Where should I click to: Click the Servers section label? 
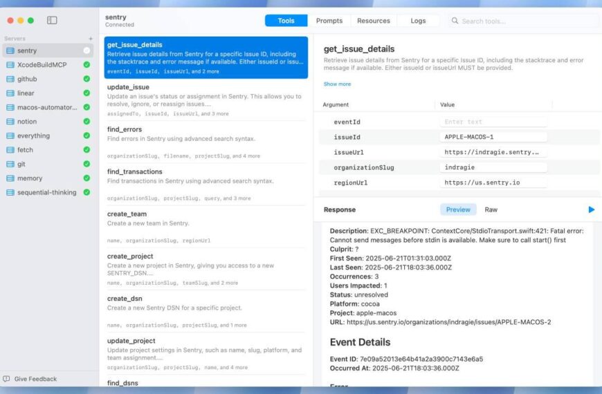pyautogui.click(x=15, y=39)
